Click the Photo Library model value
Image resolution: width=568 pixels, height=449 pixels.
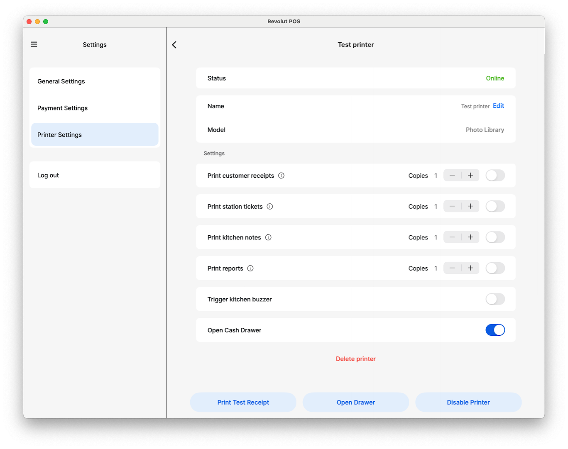[485, 130]
